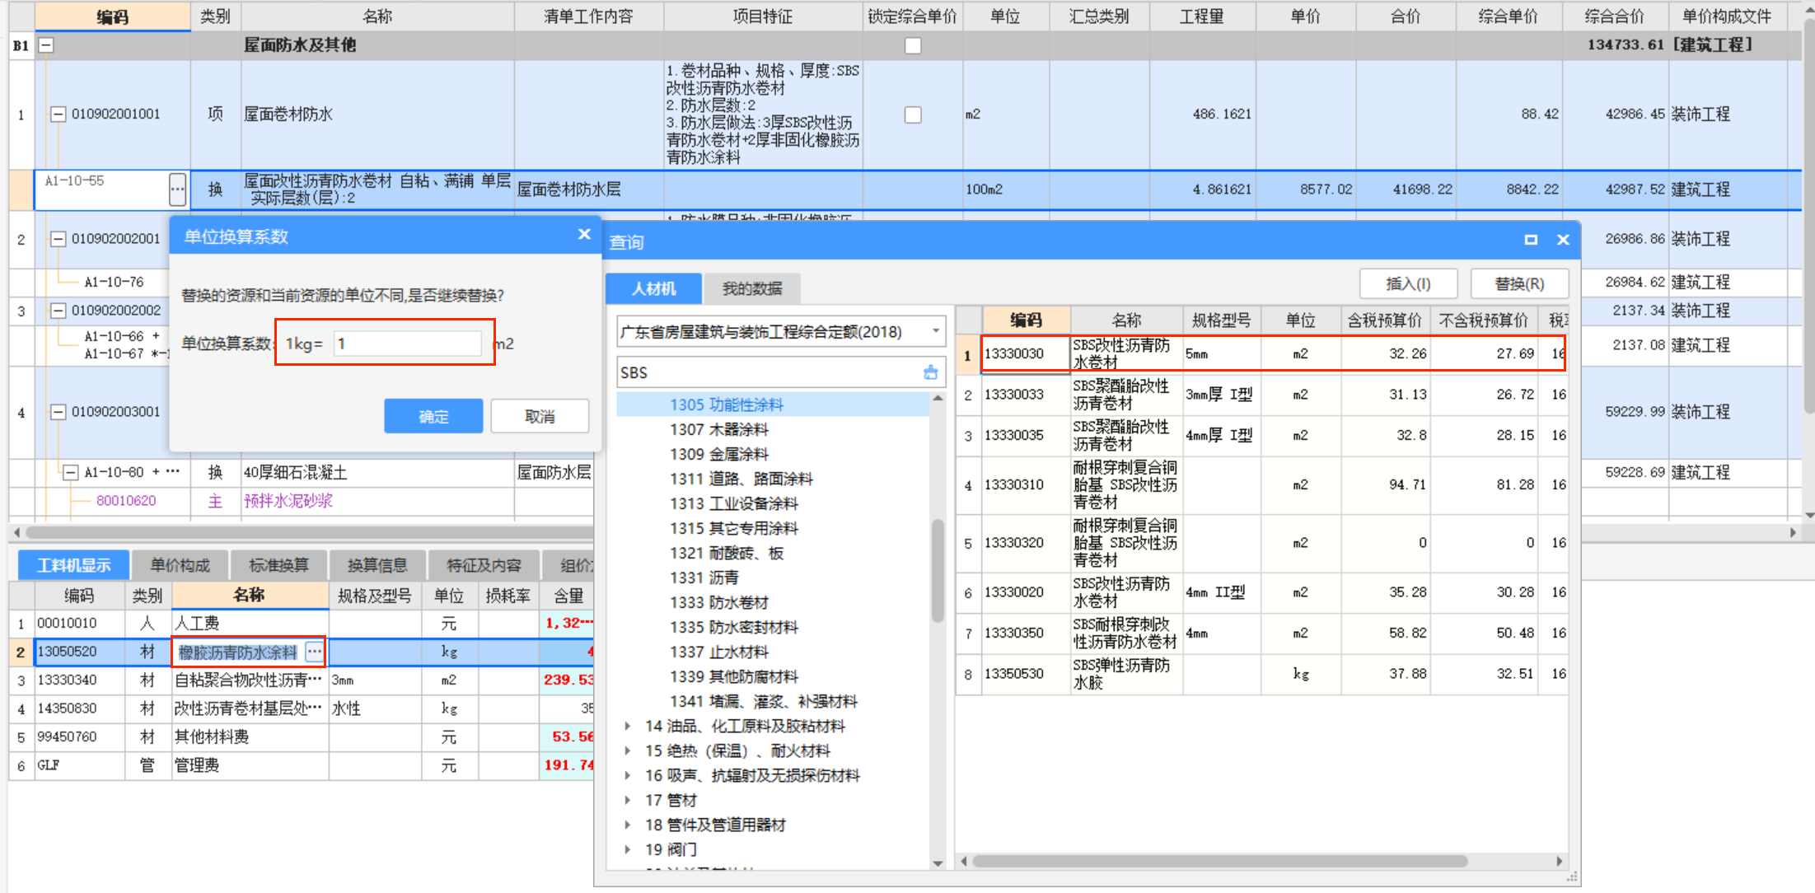Switch to the 我的数据 tab
Viewport: 1815px width, 893px height.
752,288
